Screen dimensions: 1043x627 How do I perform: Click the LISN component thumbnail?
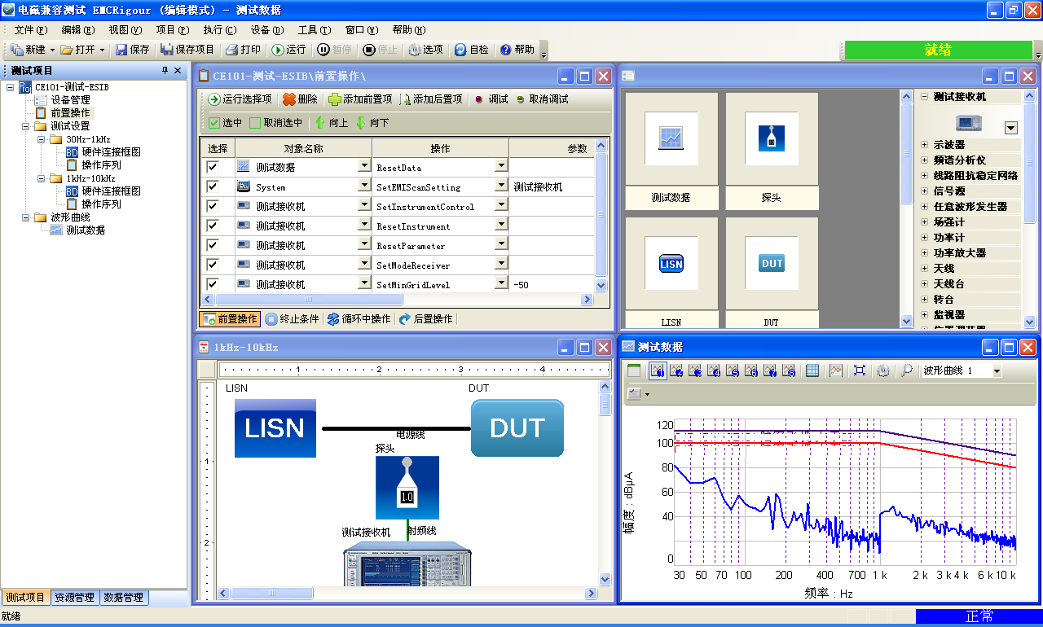click(671, 263)
